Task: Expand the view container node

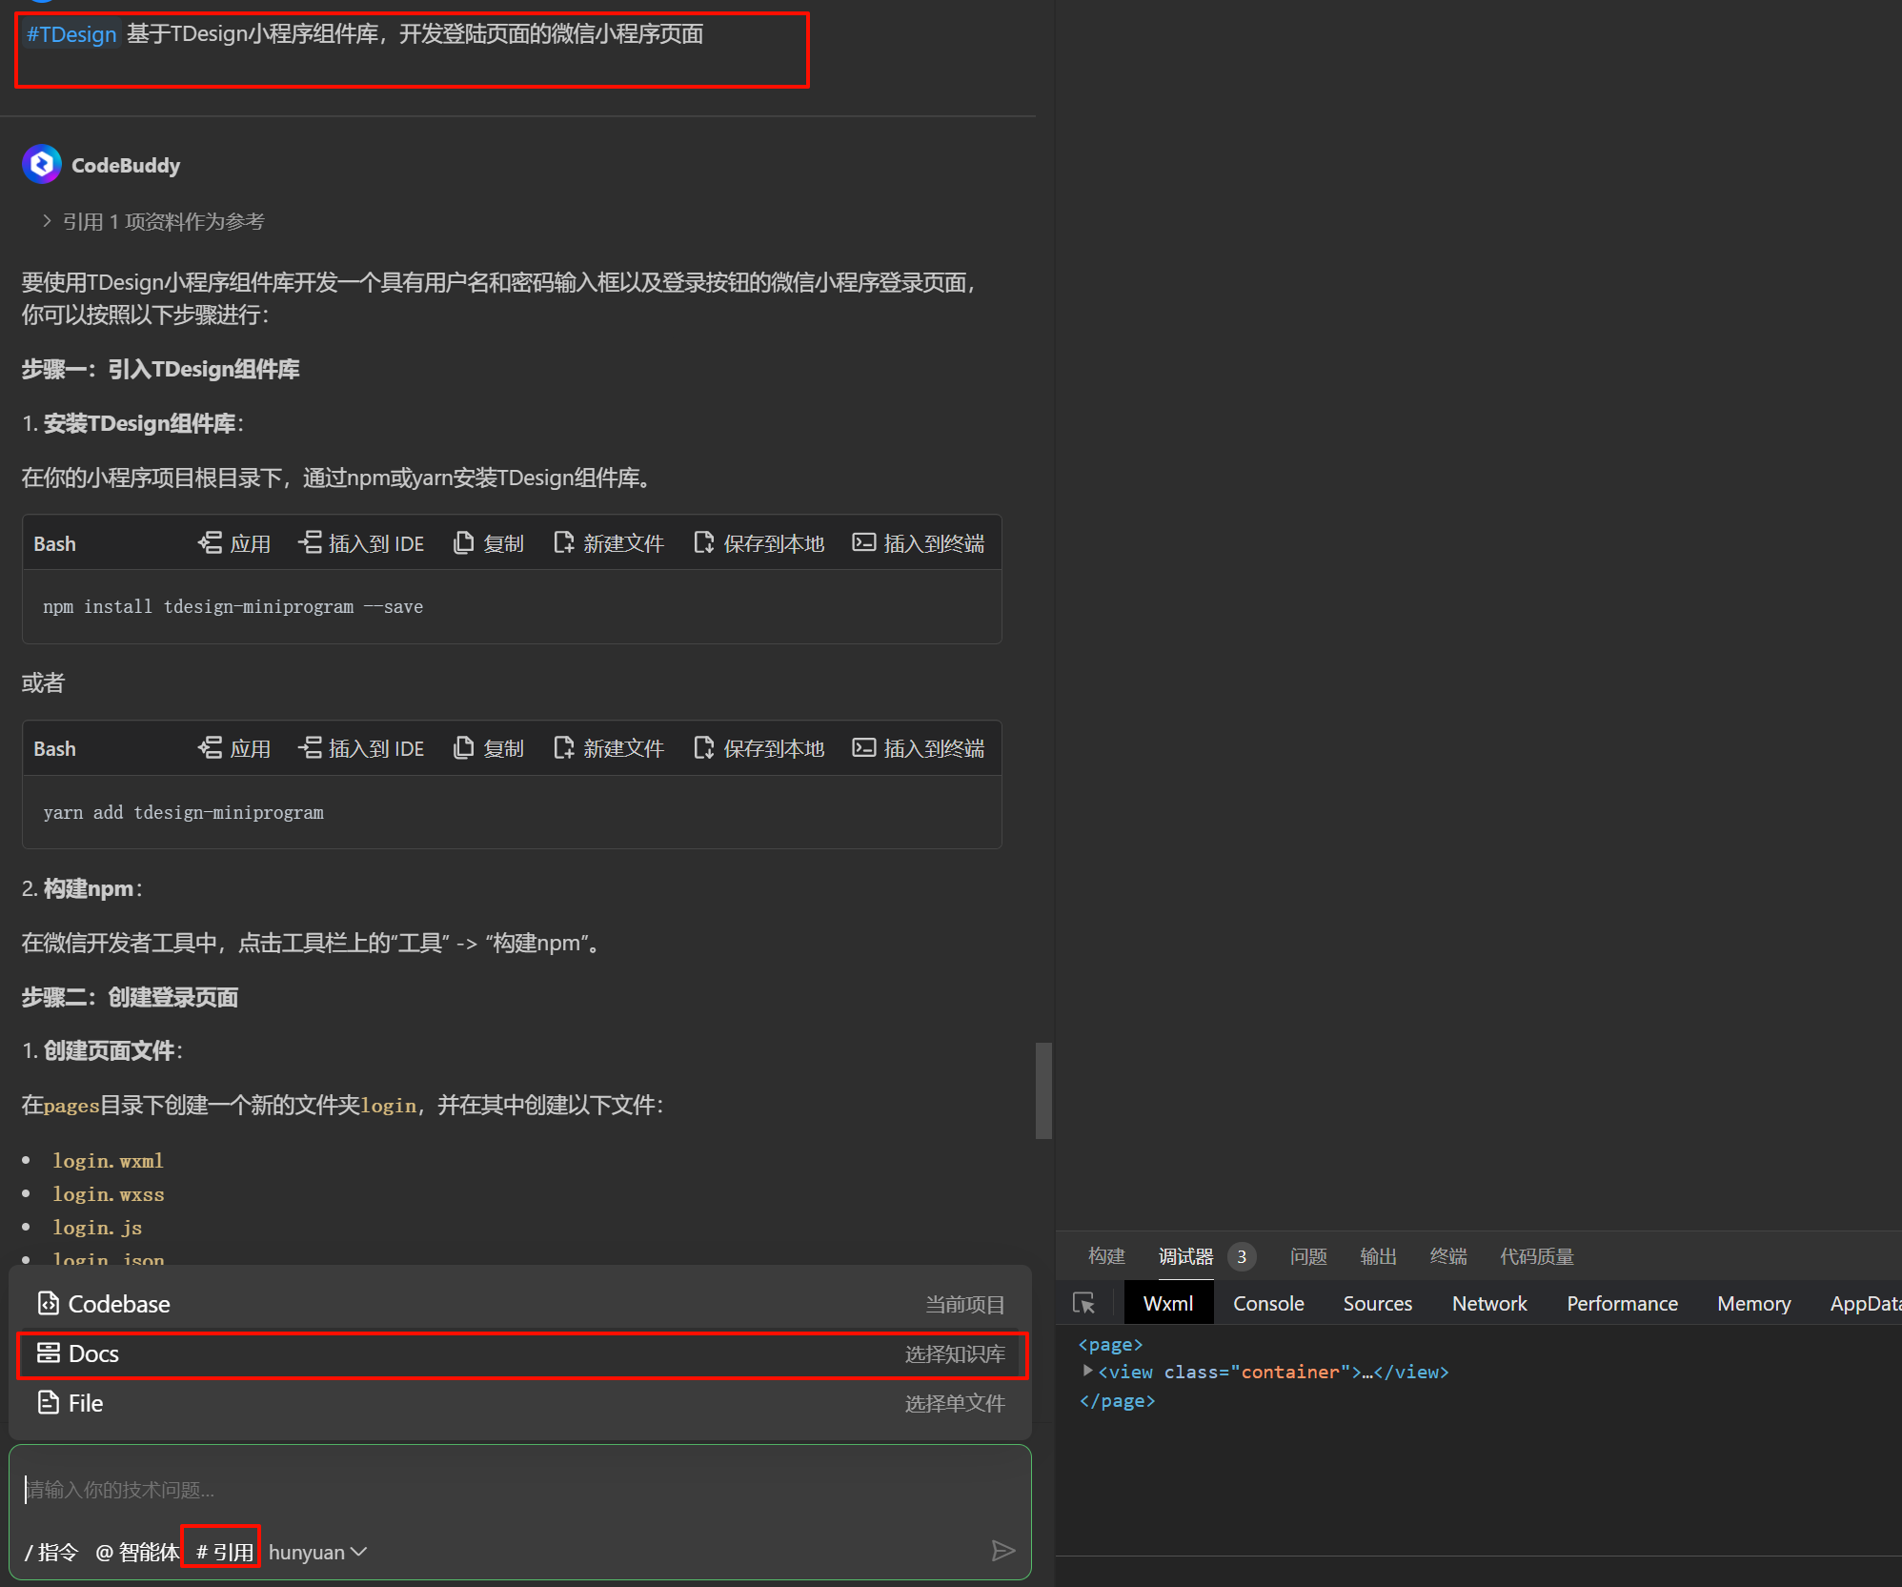Action: (1087, 1371)
